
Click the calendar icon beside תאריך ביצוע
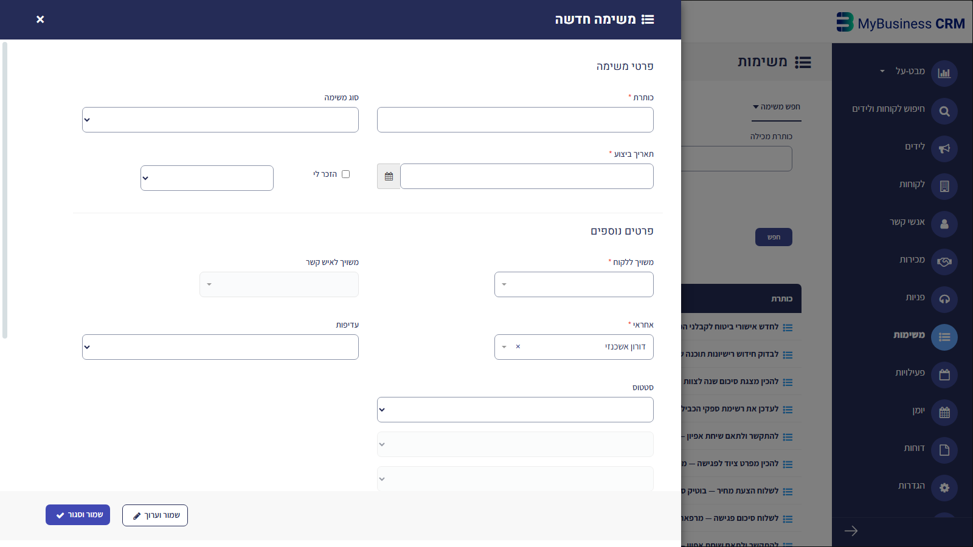click(x=389, y=176)
